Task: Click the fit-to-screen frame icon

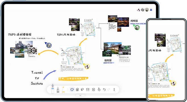Action: tap(88, 89)
